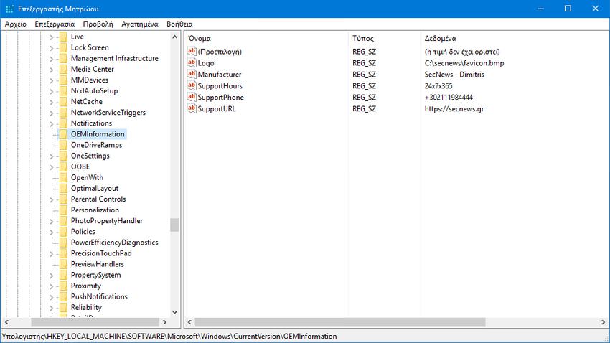The height and width of the screenshot is (343, 610).
Task: Expand the PropertySystem key
Action: 52,276
